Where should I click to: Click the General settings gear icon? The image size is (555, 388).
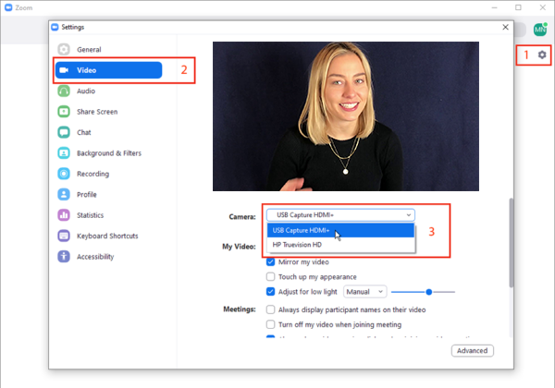[64, 50]
